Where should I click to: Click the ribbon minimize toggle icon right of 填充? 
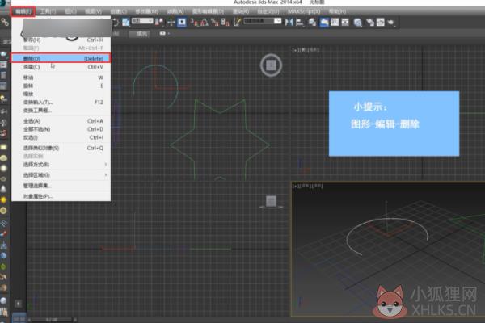pyautogui.click(x=162, y=33)
